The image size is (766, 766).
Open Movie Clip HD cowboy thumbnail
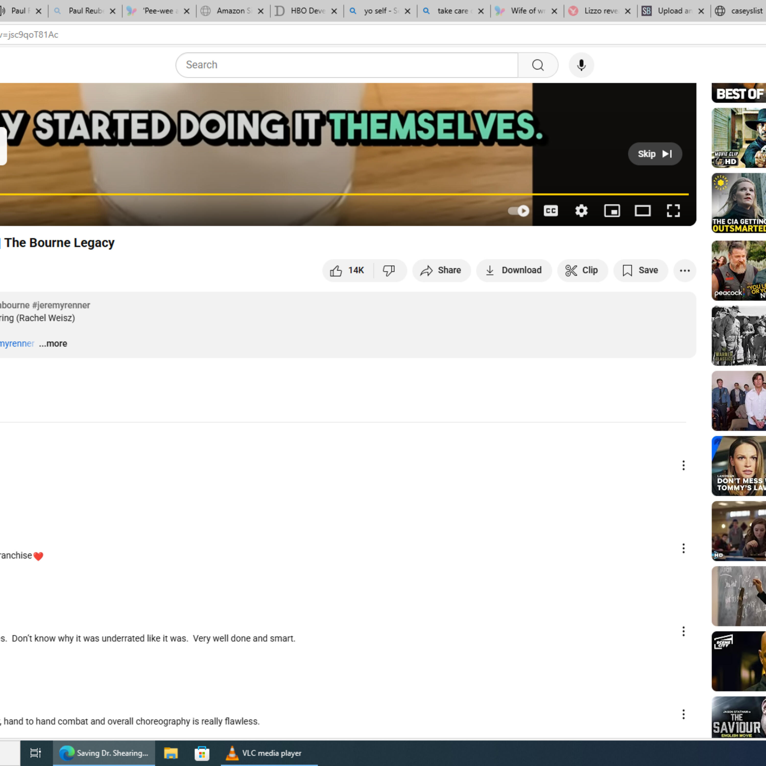click(x=739, y=138)
